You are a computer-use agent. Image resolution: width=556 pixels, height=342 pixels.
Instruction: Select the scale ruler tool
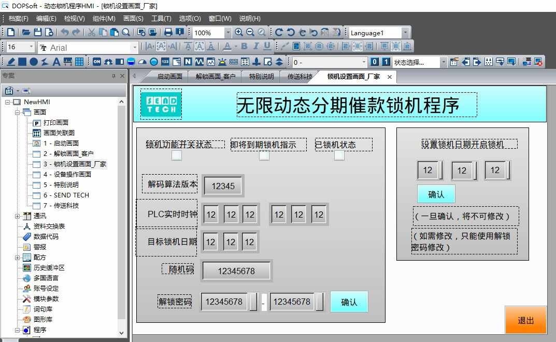coord(67,62)
